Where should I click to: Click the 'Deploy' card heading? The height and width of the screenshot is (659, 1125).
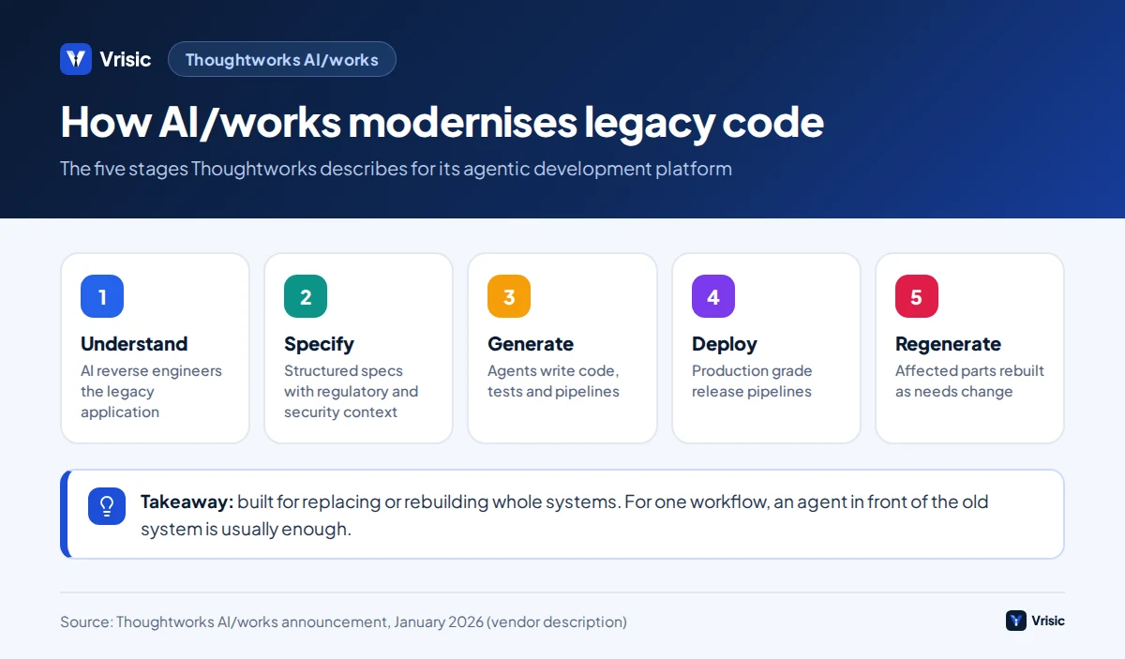coord(724,344)
